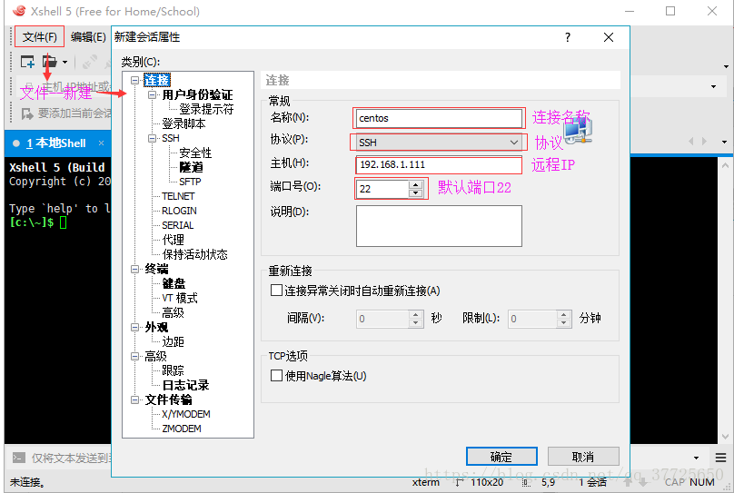Image resolution: width=734 pixels, height=493 pixels.
Task: Collapse the 终端 tree node
Action: pyautogui.click(x=134, y=269)
